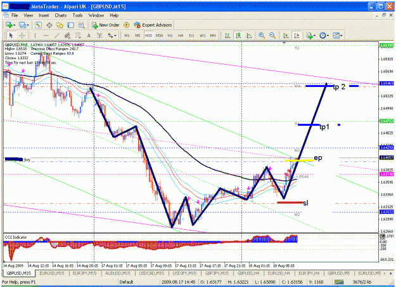Zoom out of the chart

pyautogui.click(x=272, y=36)
